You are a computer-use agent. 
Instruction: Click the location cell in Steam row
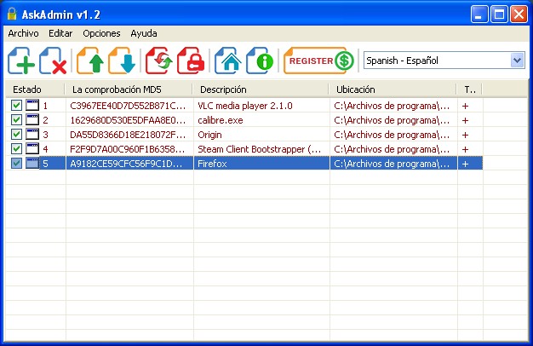tap(392, 149)
